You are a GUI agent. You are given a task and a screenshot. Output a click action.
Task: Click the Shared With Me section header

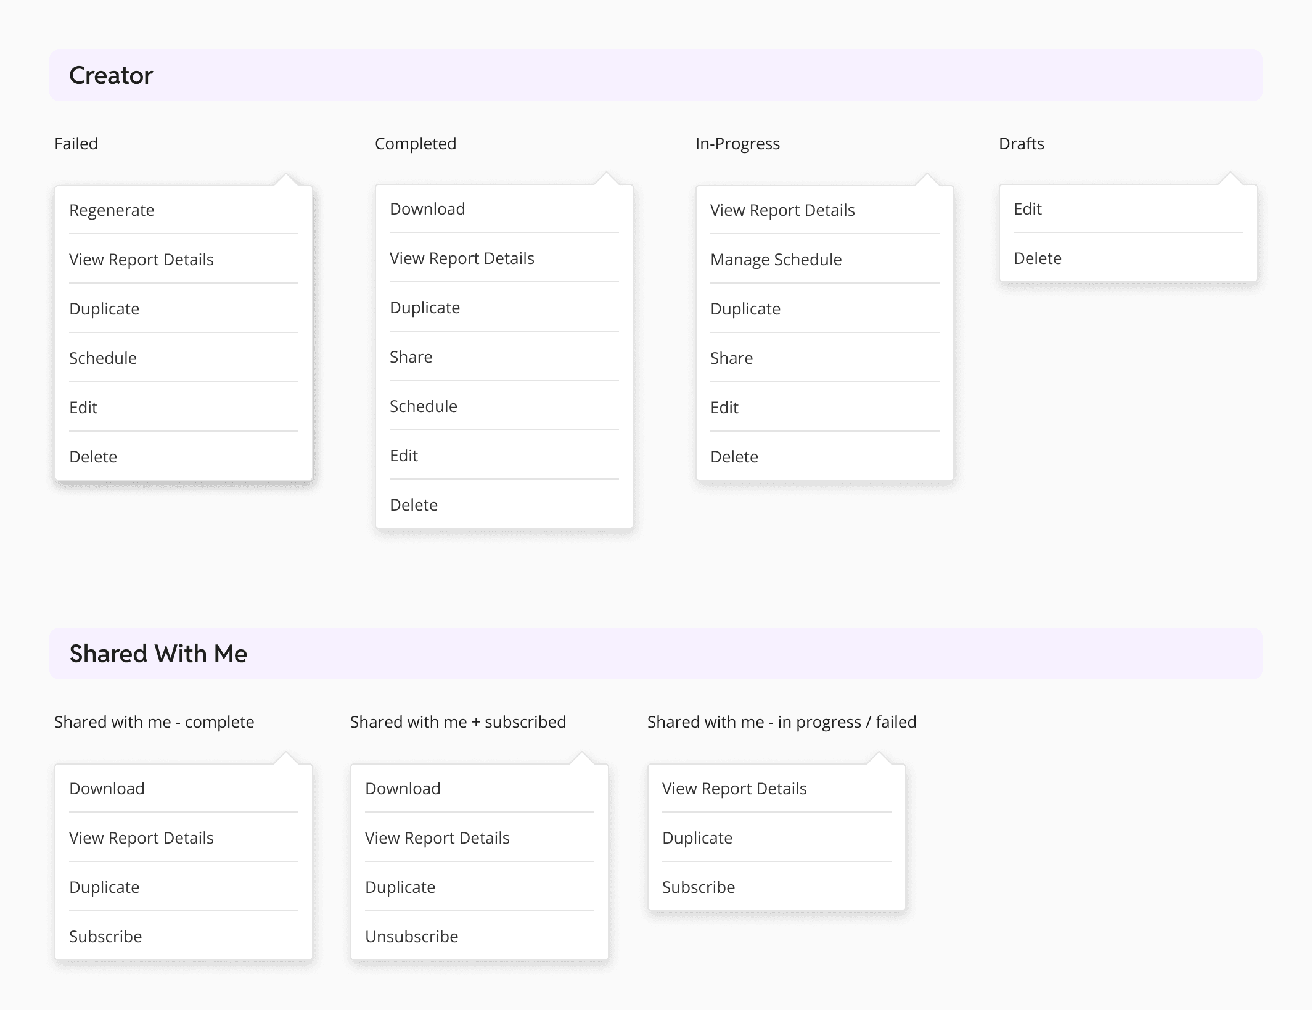158,653
